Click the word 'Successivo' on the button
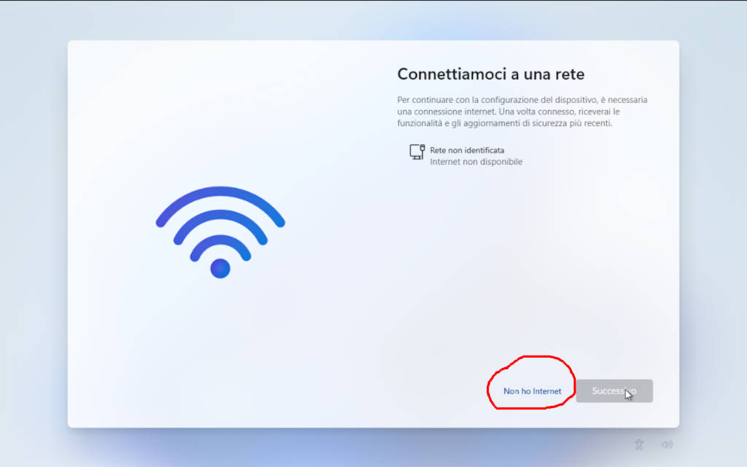 pos(614,391)
